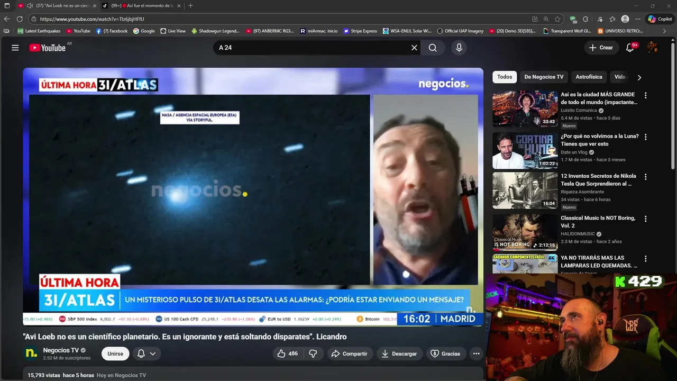Open options for Nikola Tesla video
677x381 pixels.
[x=645, y=177]
